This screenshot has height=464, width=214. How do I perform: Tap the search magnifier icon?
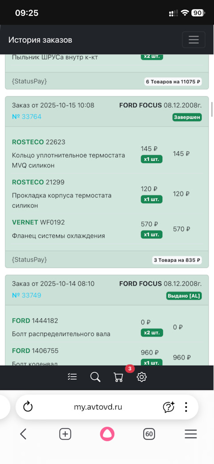95,377
